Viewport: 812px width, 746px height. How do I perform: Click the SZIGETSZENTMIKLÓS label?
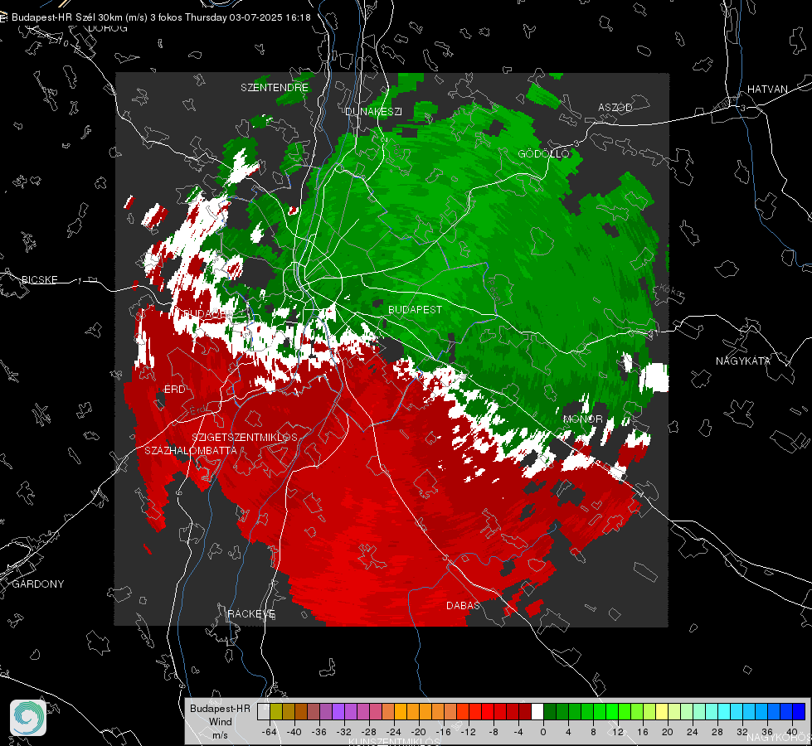(245, 437)
